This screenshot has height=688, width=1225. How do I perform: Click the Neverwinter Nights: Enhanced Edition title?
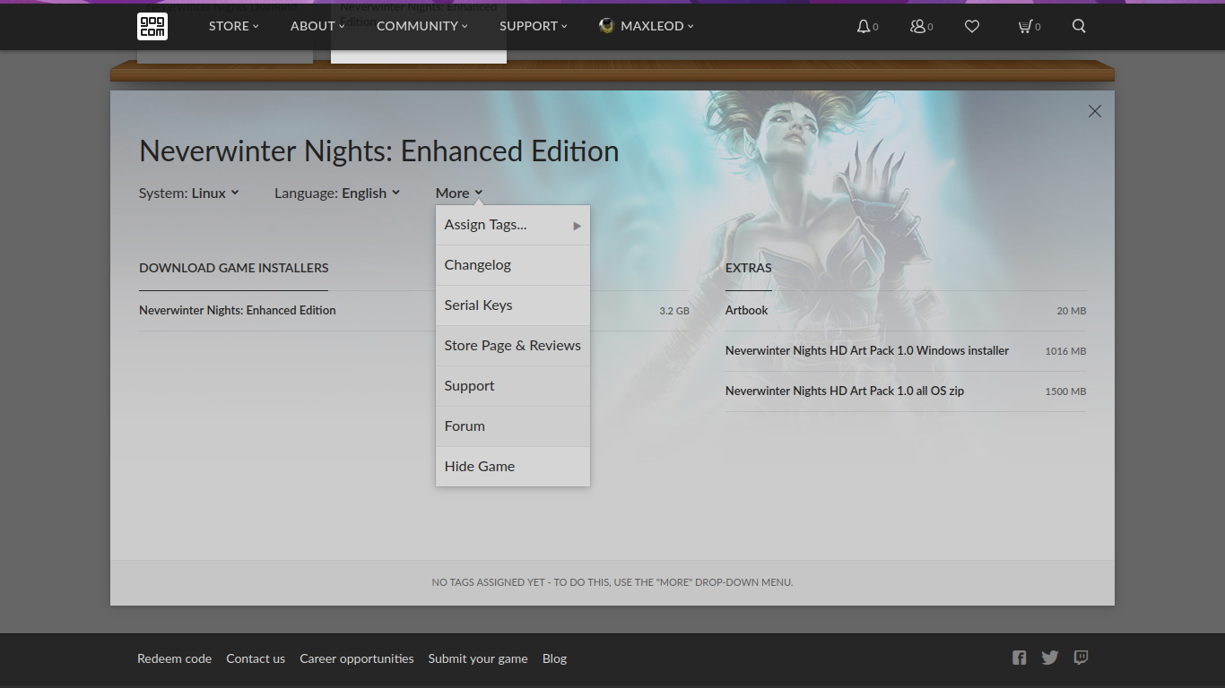379,150
